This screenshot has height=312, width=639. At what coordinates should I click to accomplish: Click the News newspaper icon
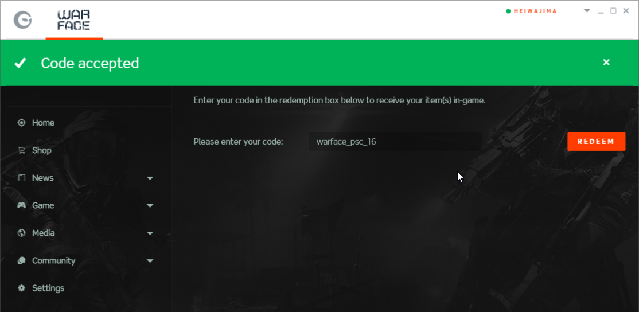(x=21, y=178)
